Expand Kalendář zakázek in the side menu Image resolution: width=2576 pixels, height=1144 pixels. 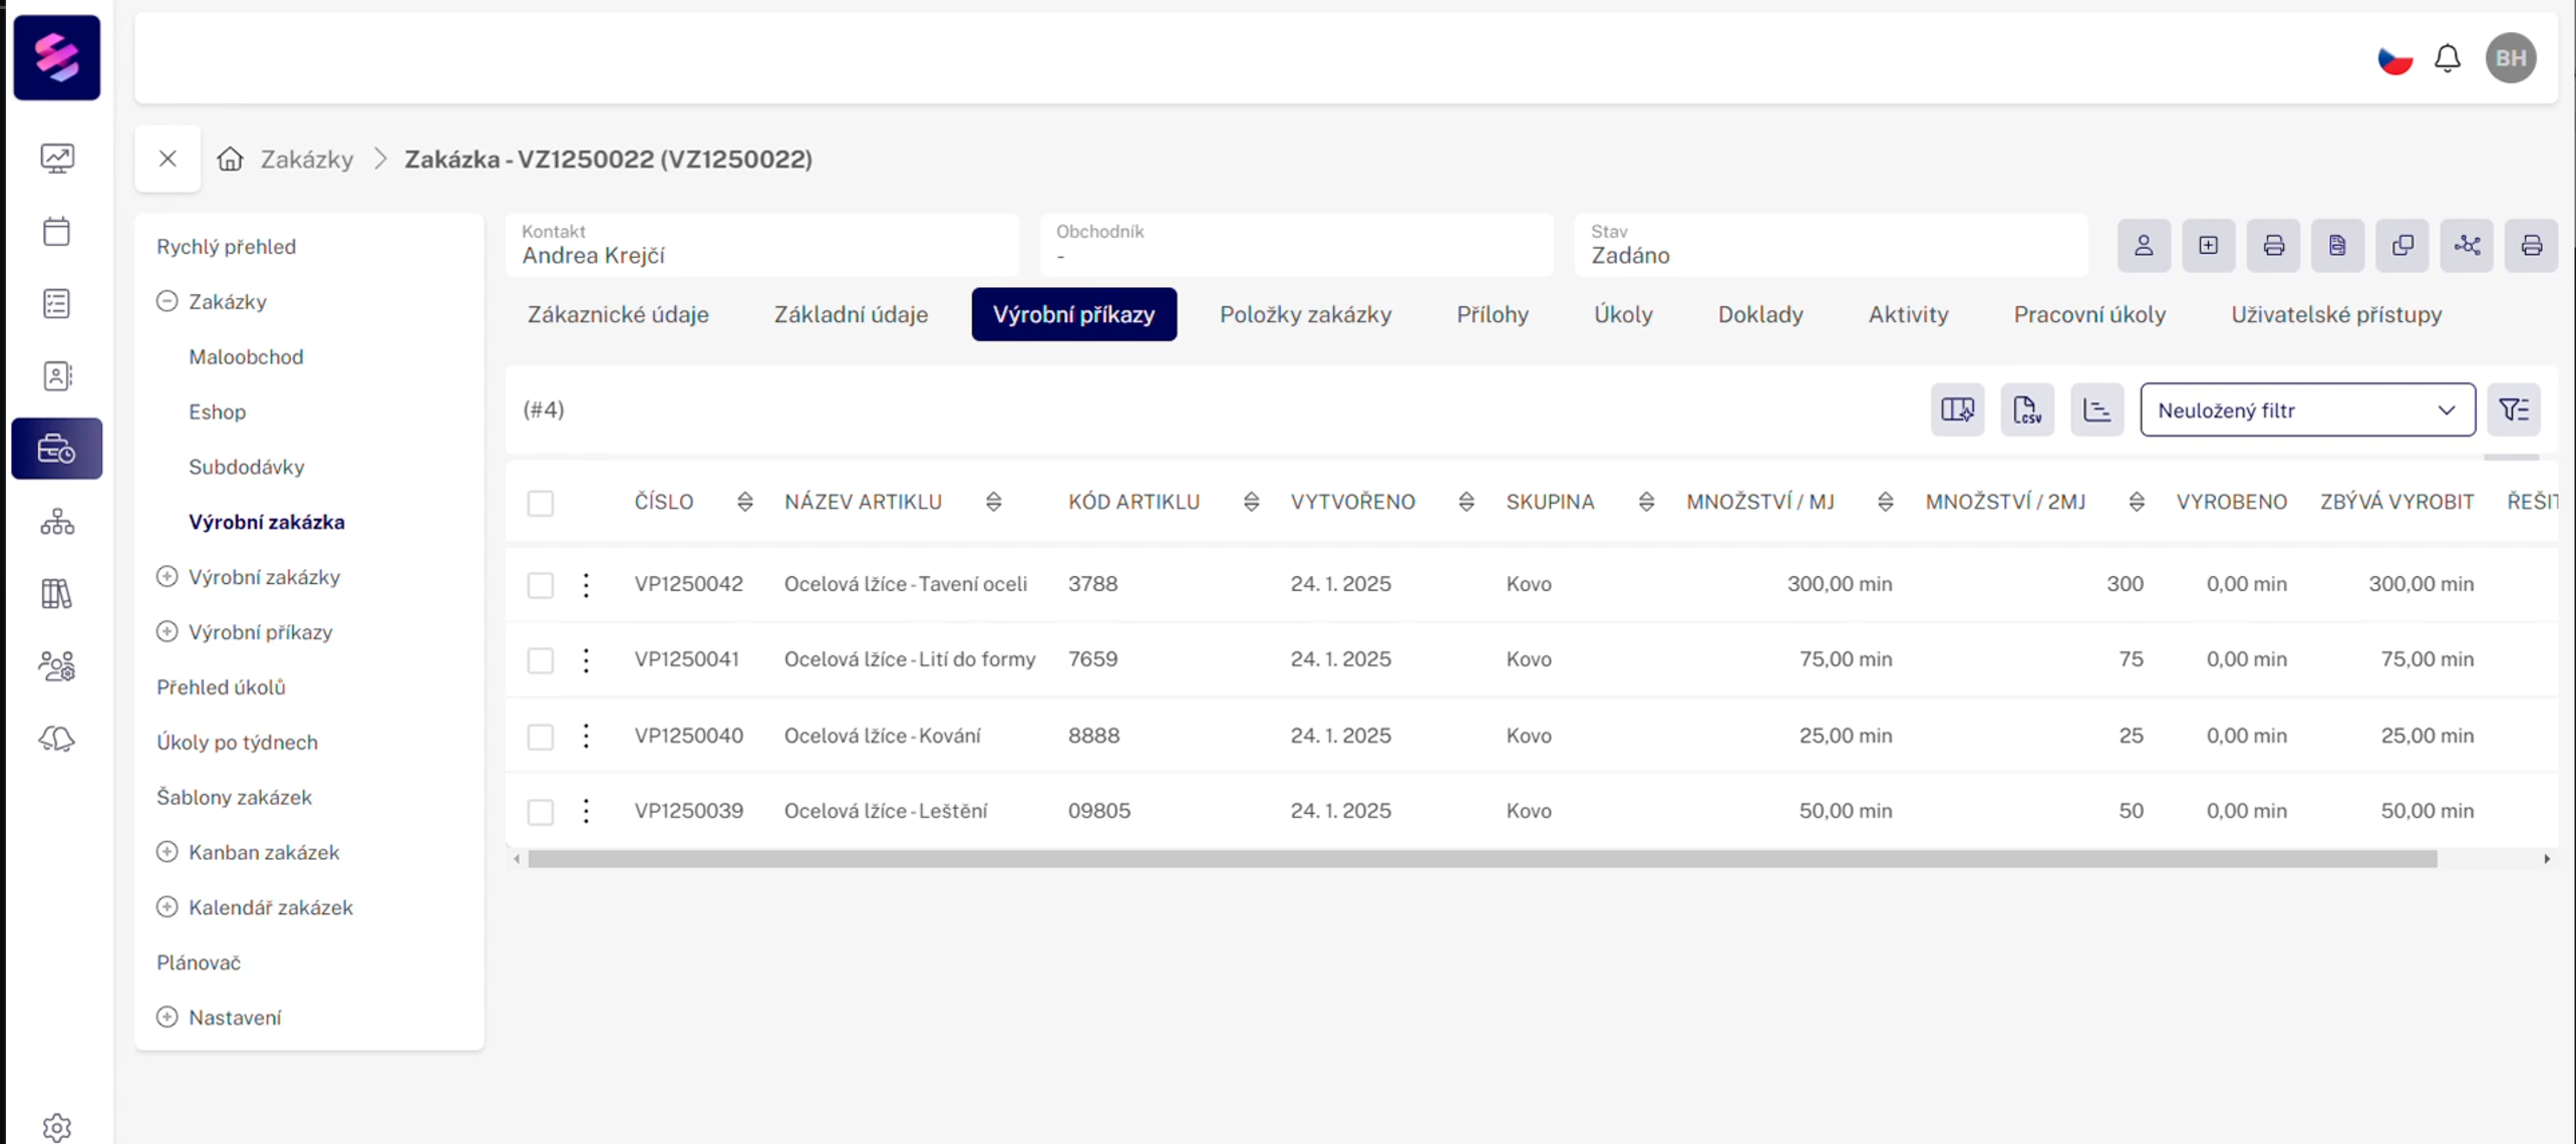pos(167,907)
